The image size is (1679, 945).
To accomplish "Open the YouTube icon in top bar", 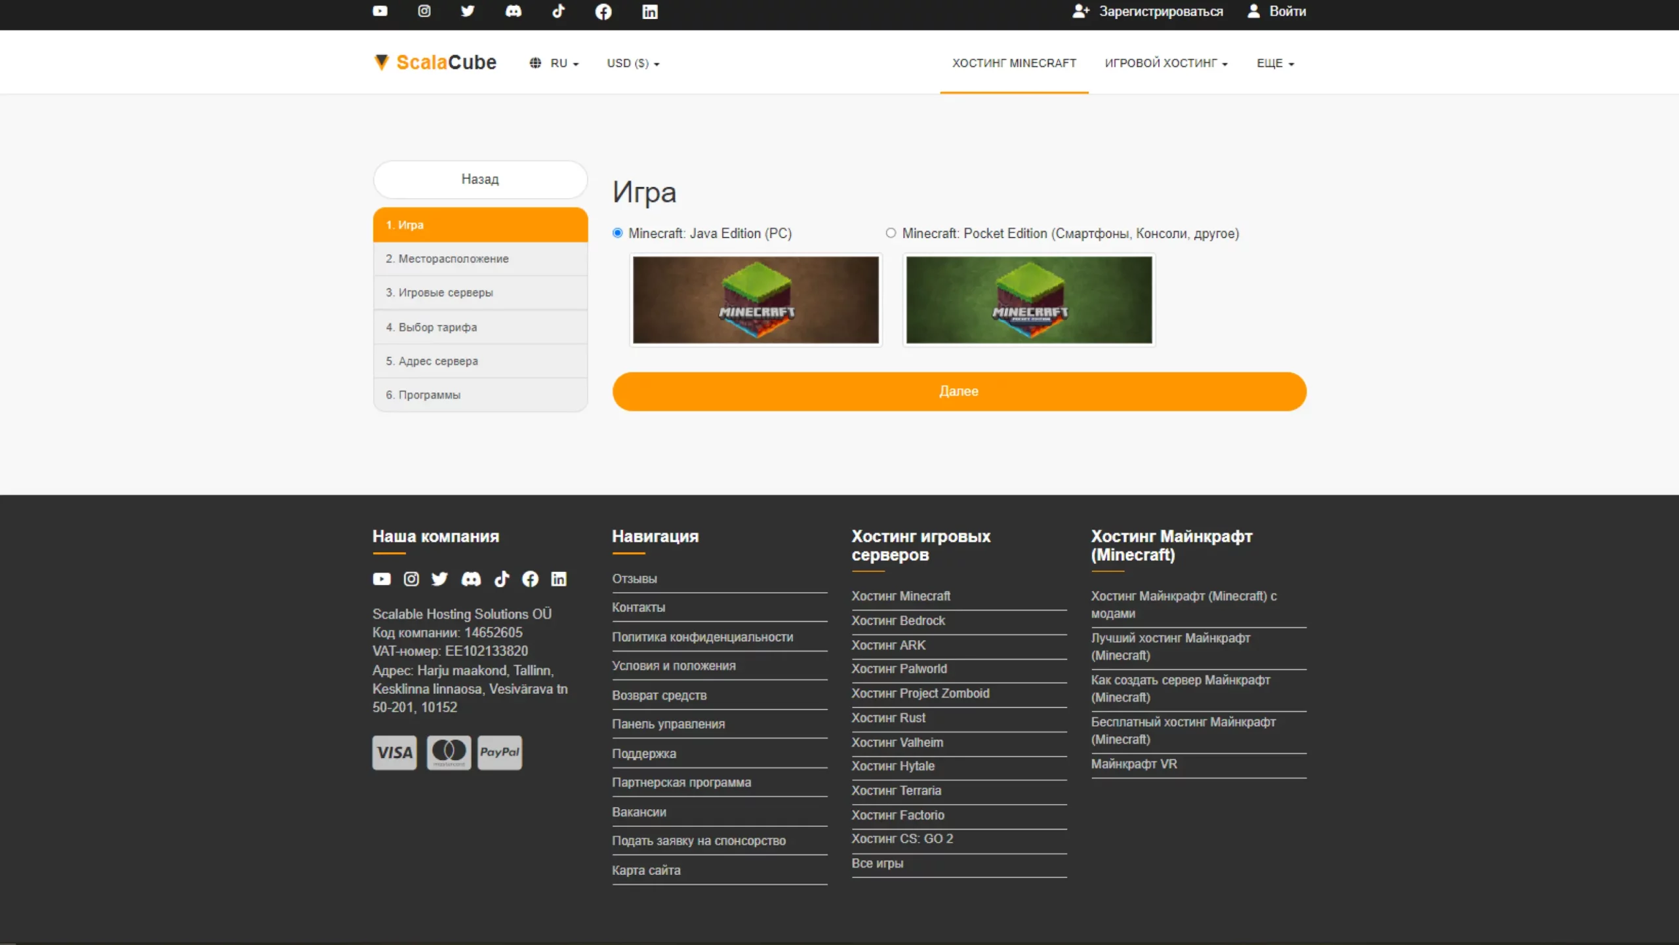I will point(380,11).
